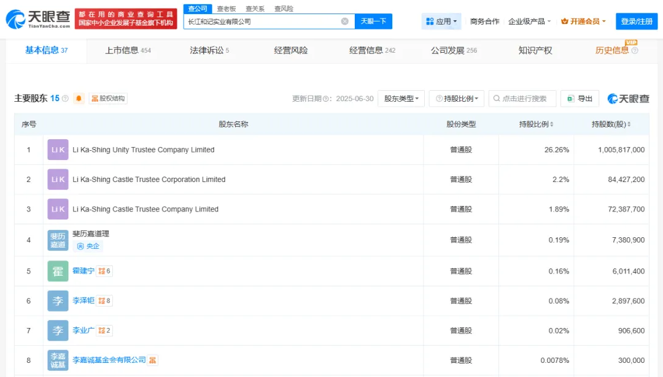Open shareholder link 李业广

[83, 330]
